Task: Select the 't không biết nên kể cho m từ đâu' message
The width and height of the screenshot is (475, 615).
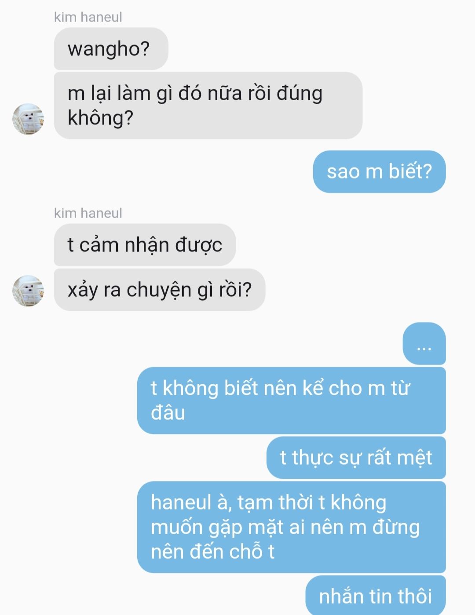Action: pos(291,400)
